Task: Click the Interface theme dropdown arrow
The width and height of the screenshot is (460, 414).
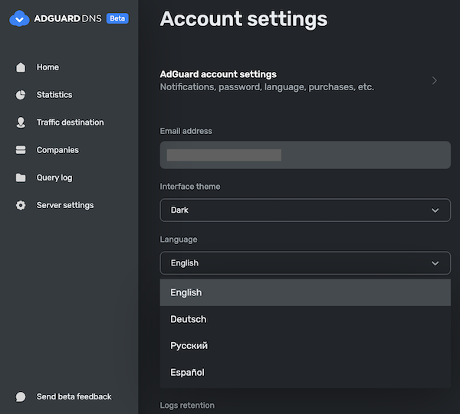Action: (x=435, y=210)
